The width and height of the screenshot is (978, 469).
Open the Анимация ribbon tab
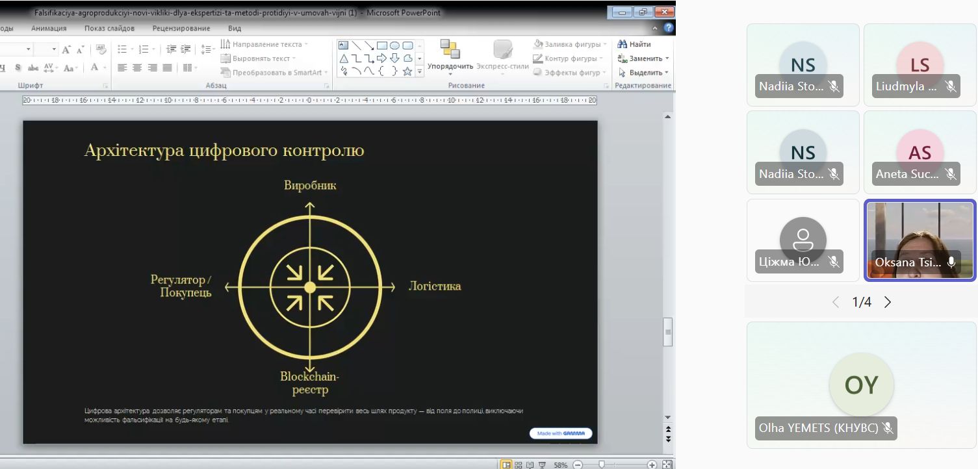click(49, 29)
